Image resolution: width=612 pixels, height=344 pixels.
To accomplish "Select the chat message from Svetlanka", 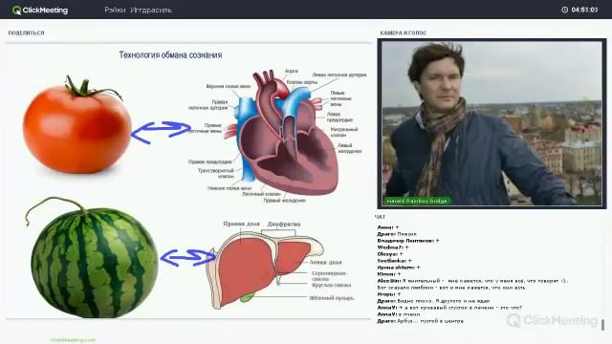I will 394,261.
